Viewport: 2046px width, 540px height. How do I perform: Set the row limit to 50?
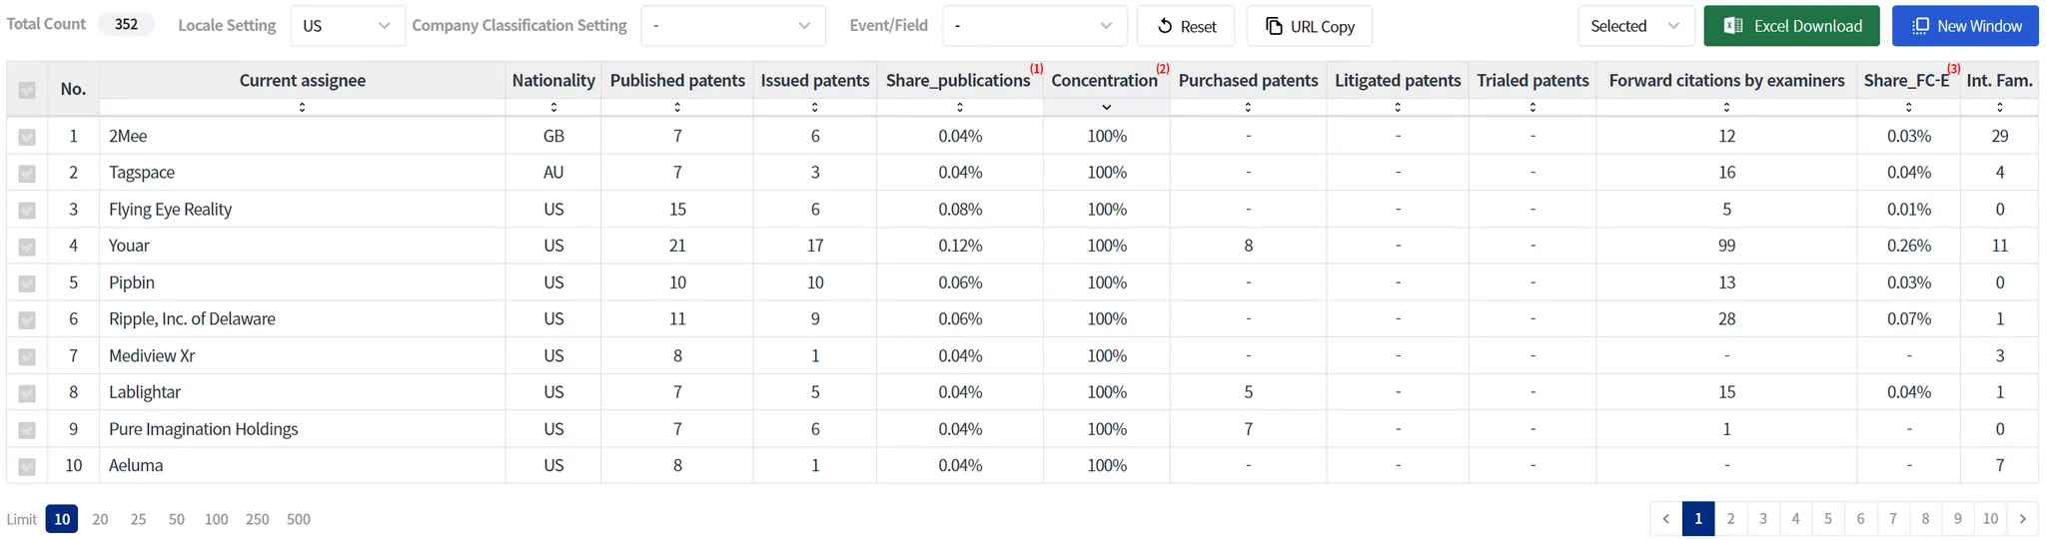[177, 519]
